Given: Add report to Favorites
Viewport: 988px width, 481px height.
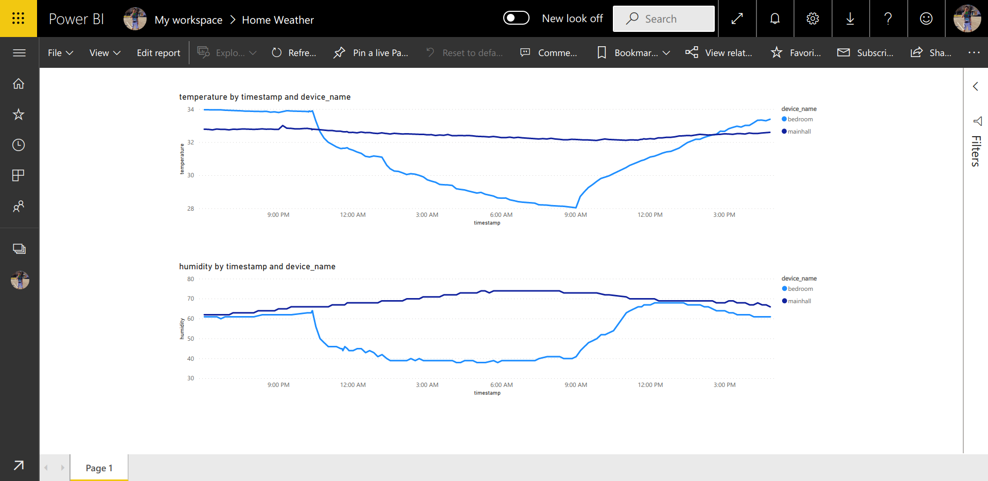Looking at the screenshot, I should pos(796,52).
